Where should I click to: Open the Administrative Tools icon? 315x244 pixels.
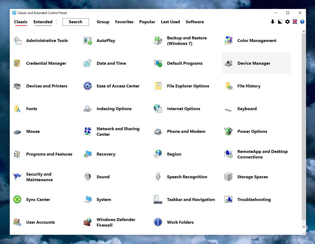point(17,41)
